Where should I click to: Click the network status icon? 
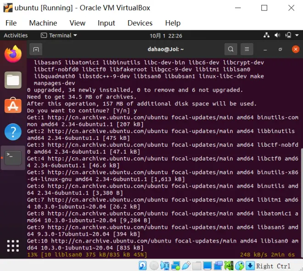click(266, 35)
